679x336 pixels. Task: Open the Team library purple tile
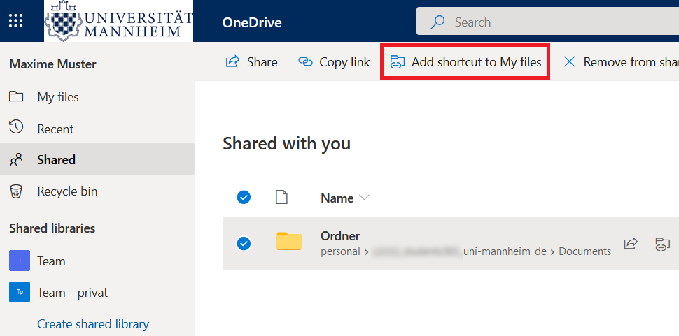point(20,261)
